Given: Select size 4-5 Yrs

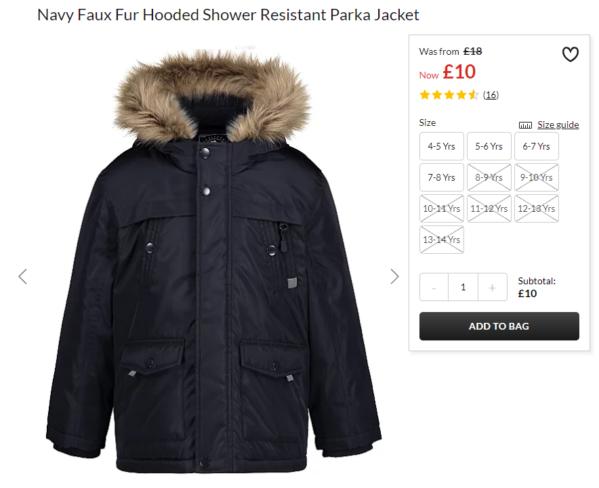Looking at the screenshot, I should click(442, 146).
